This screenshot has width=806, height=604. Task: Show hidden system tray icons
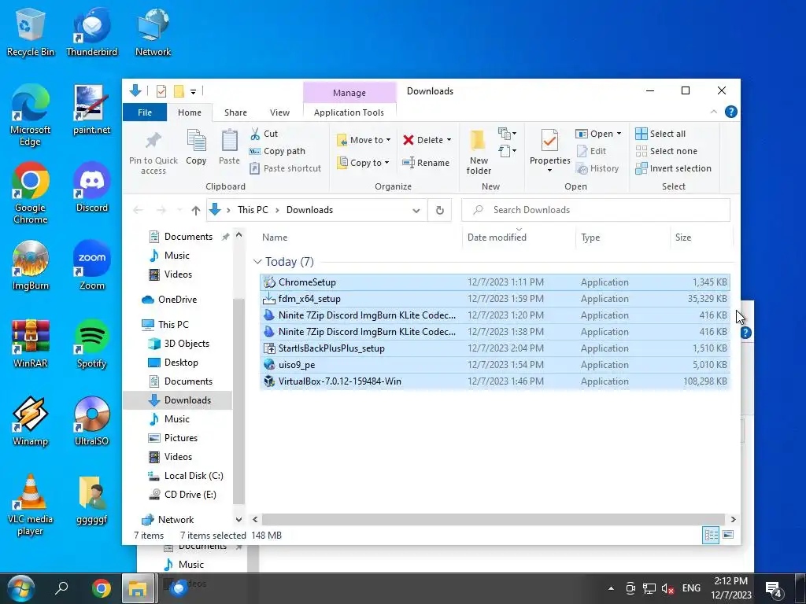(x=611, y=588)
